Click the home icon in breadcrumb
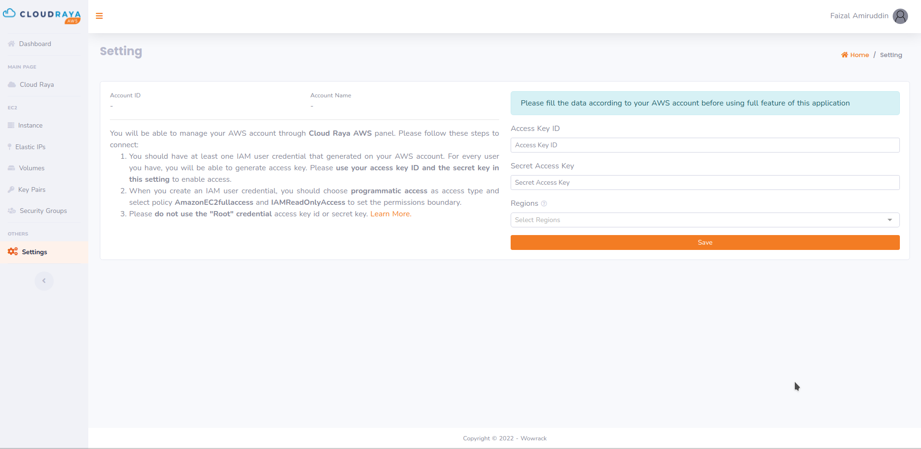The height and width of the screenshot is (449, 921). (x=845, y=55)
